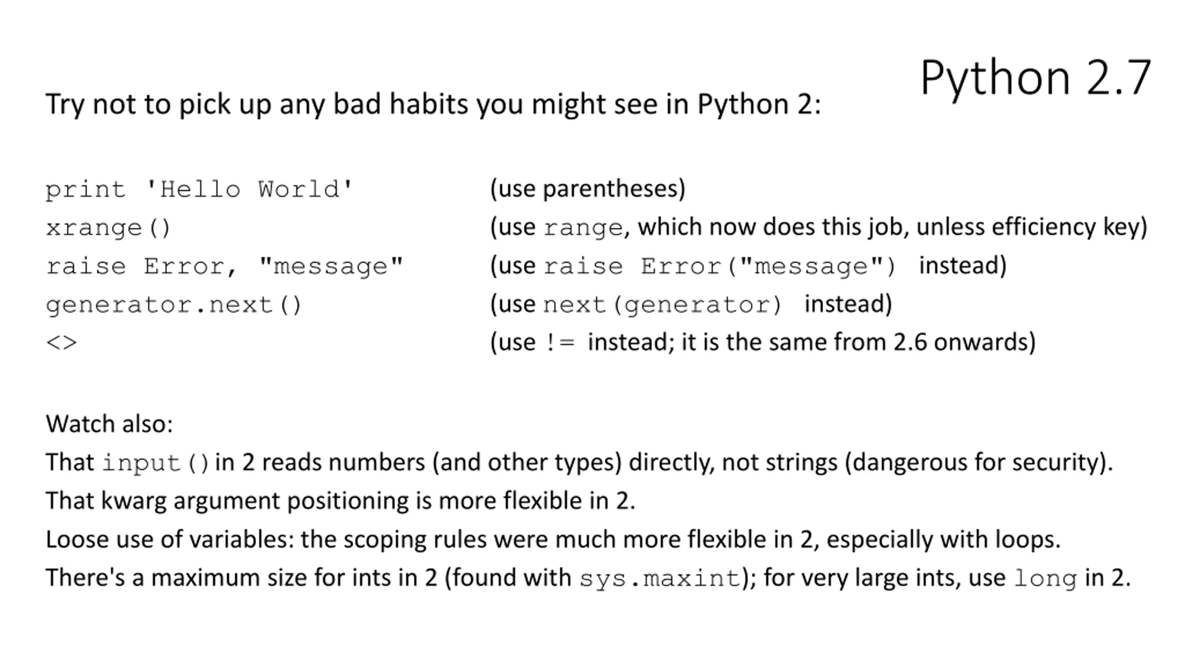Image resolution: width=1185 pixels, height=667 pixels.
Task: Click the 'Try not to pick up' intro line
Action: point(433,104)
